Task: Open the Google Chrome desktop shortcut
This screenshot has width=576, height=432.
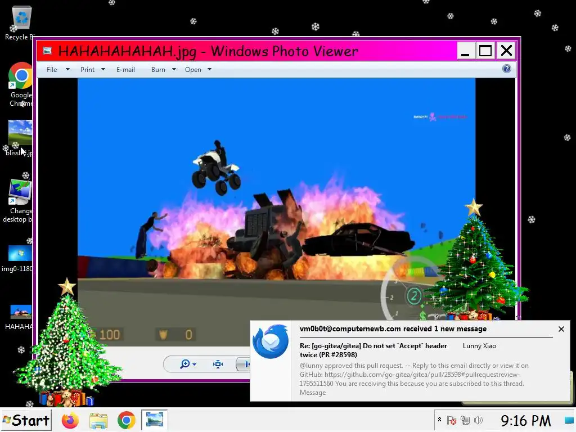Action: tap(21, 84)
